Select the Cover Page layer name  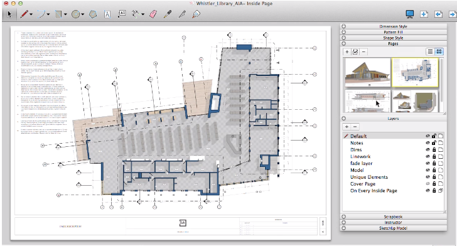pos(363,184)
